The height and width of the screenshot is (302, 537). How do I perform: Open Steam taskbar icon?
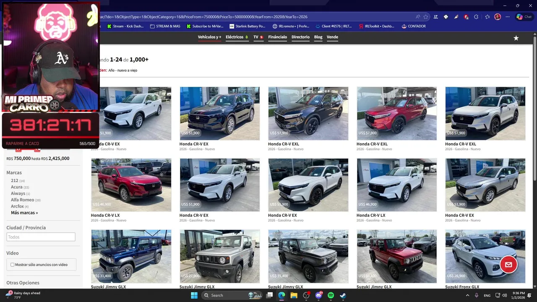tap(343, 295)
